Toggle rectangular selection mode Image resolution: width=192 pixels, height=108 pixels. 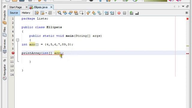click(82, 13)
